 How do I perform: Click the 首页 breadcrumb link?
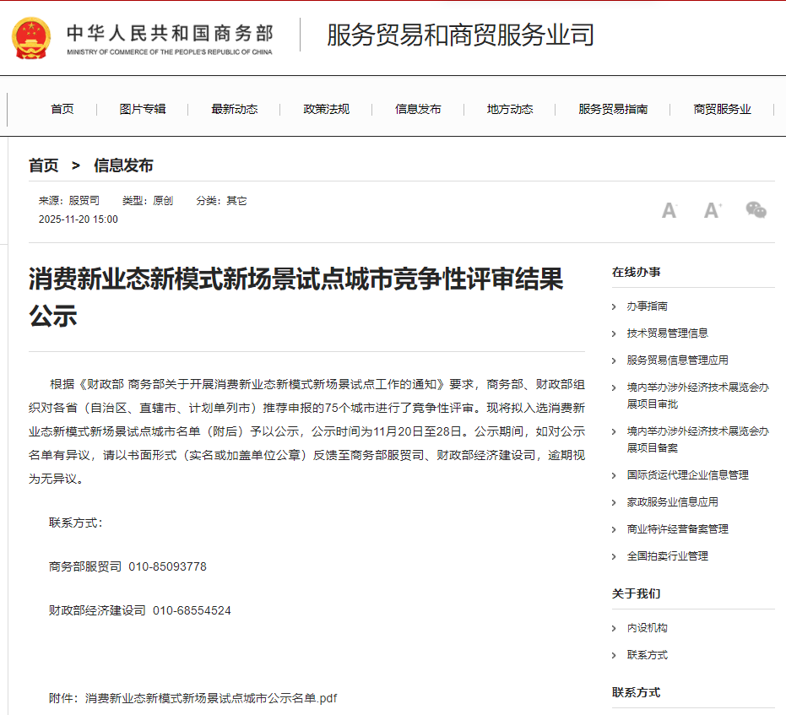(44, 165)
